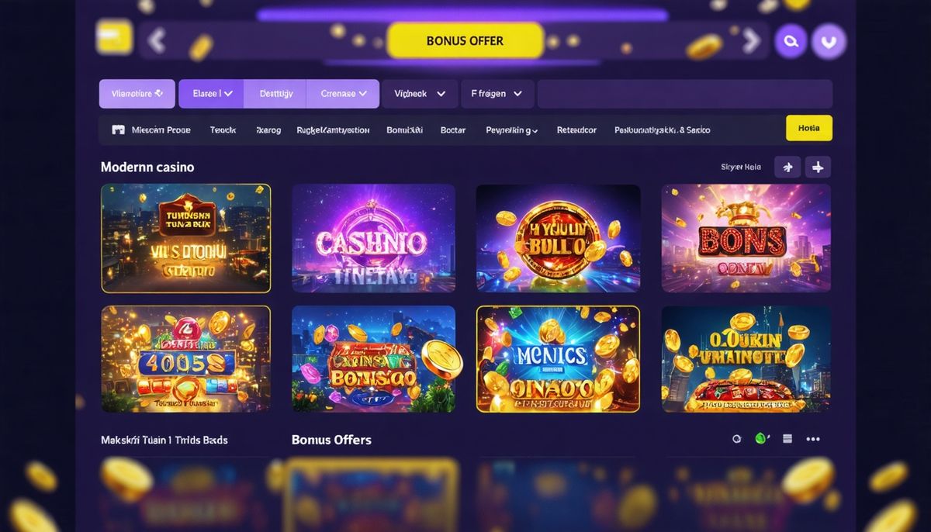Screen dimensions: 931x532
Task: Click the left carousel arrow beside Modernn casino
Action: [x=788, y=167]
